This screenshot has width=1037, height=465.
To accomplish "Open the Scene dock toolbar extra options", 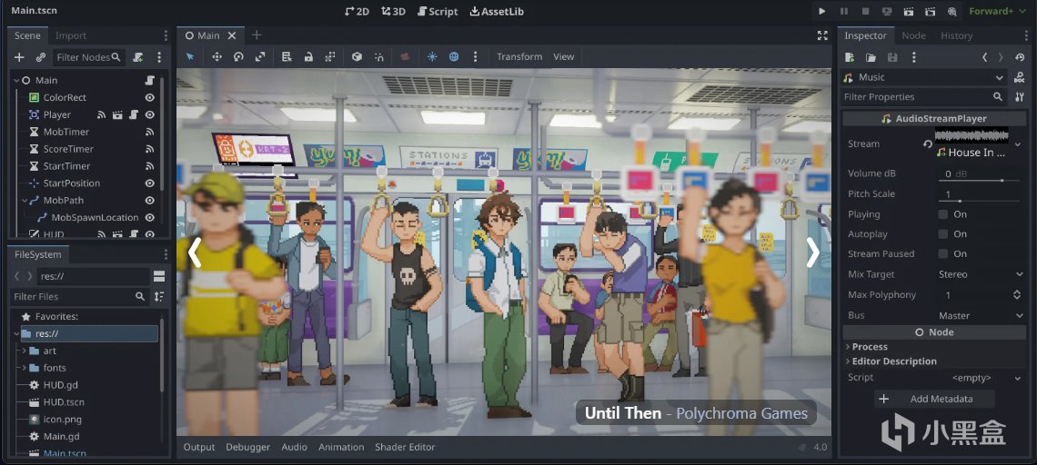I will pyautogui.click(x=159, y=57).
